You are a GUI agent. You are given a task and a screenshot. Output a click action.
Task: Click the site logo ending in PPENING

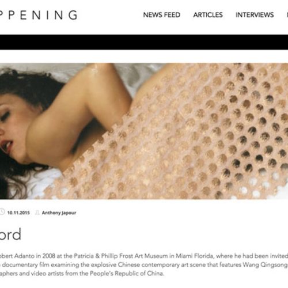tap(39, 15)
